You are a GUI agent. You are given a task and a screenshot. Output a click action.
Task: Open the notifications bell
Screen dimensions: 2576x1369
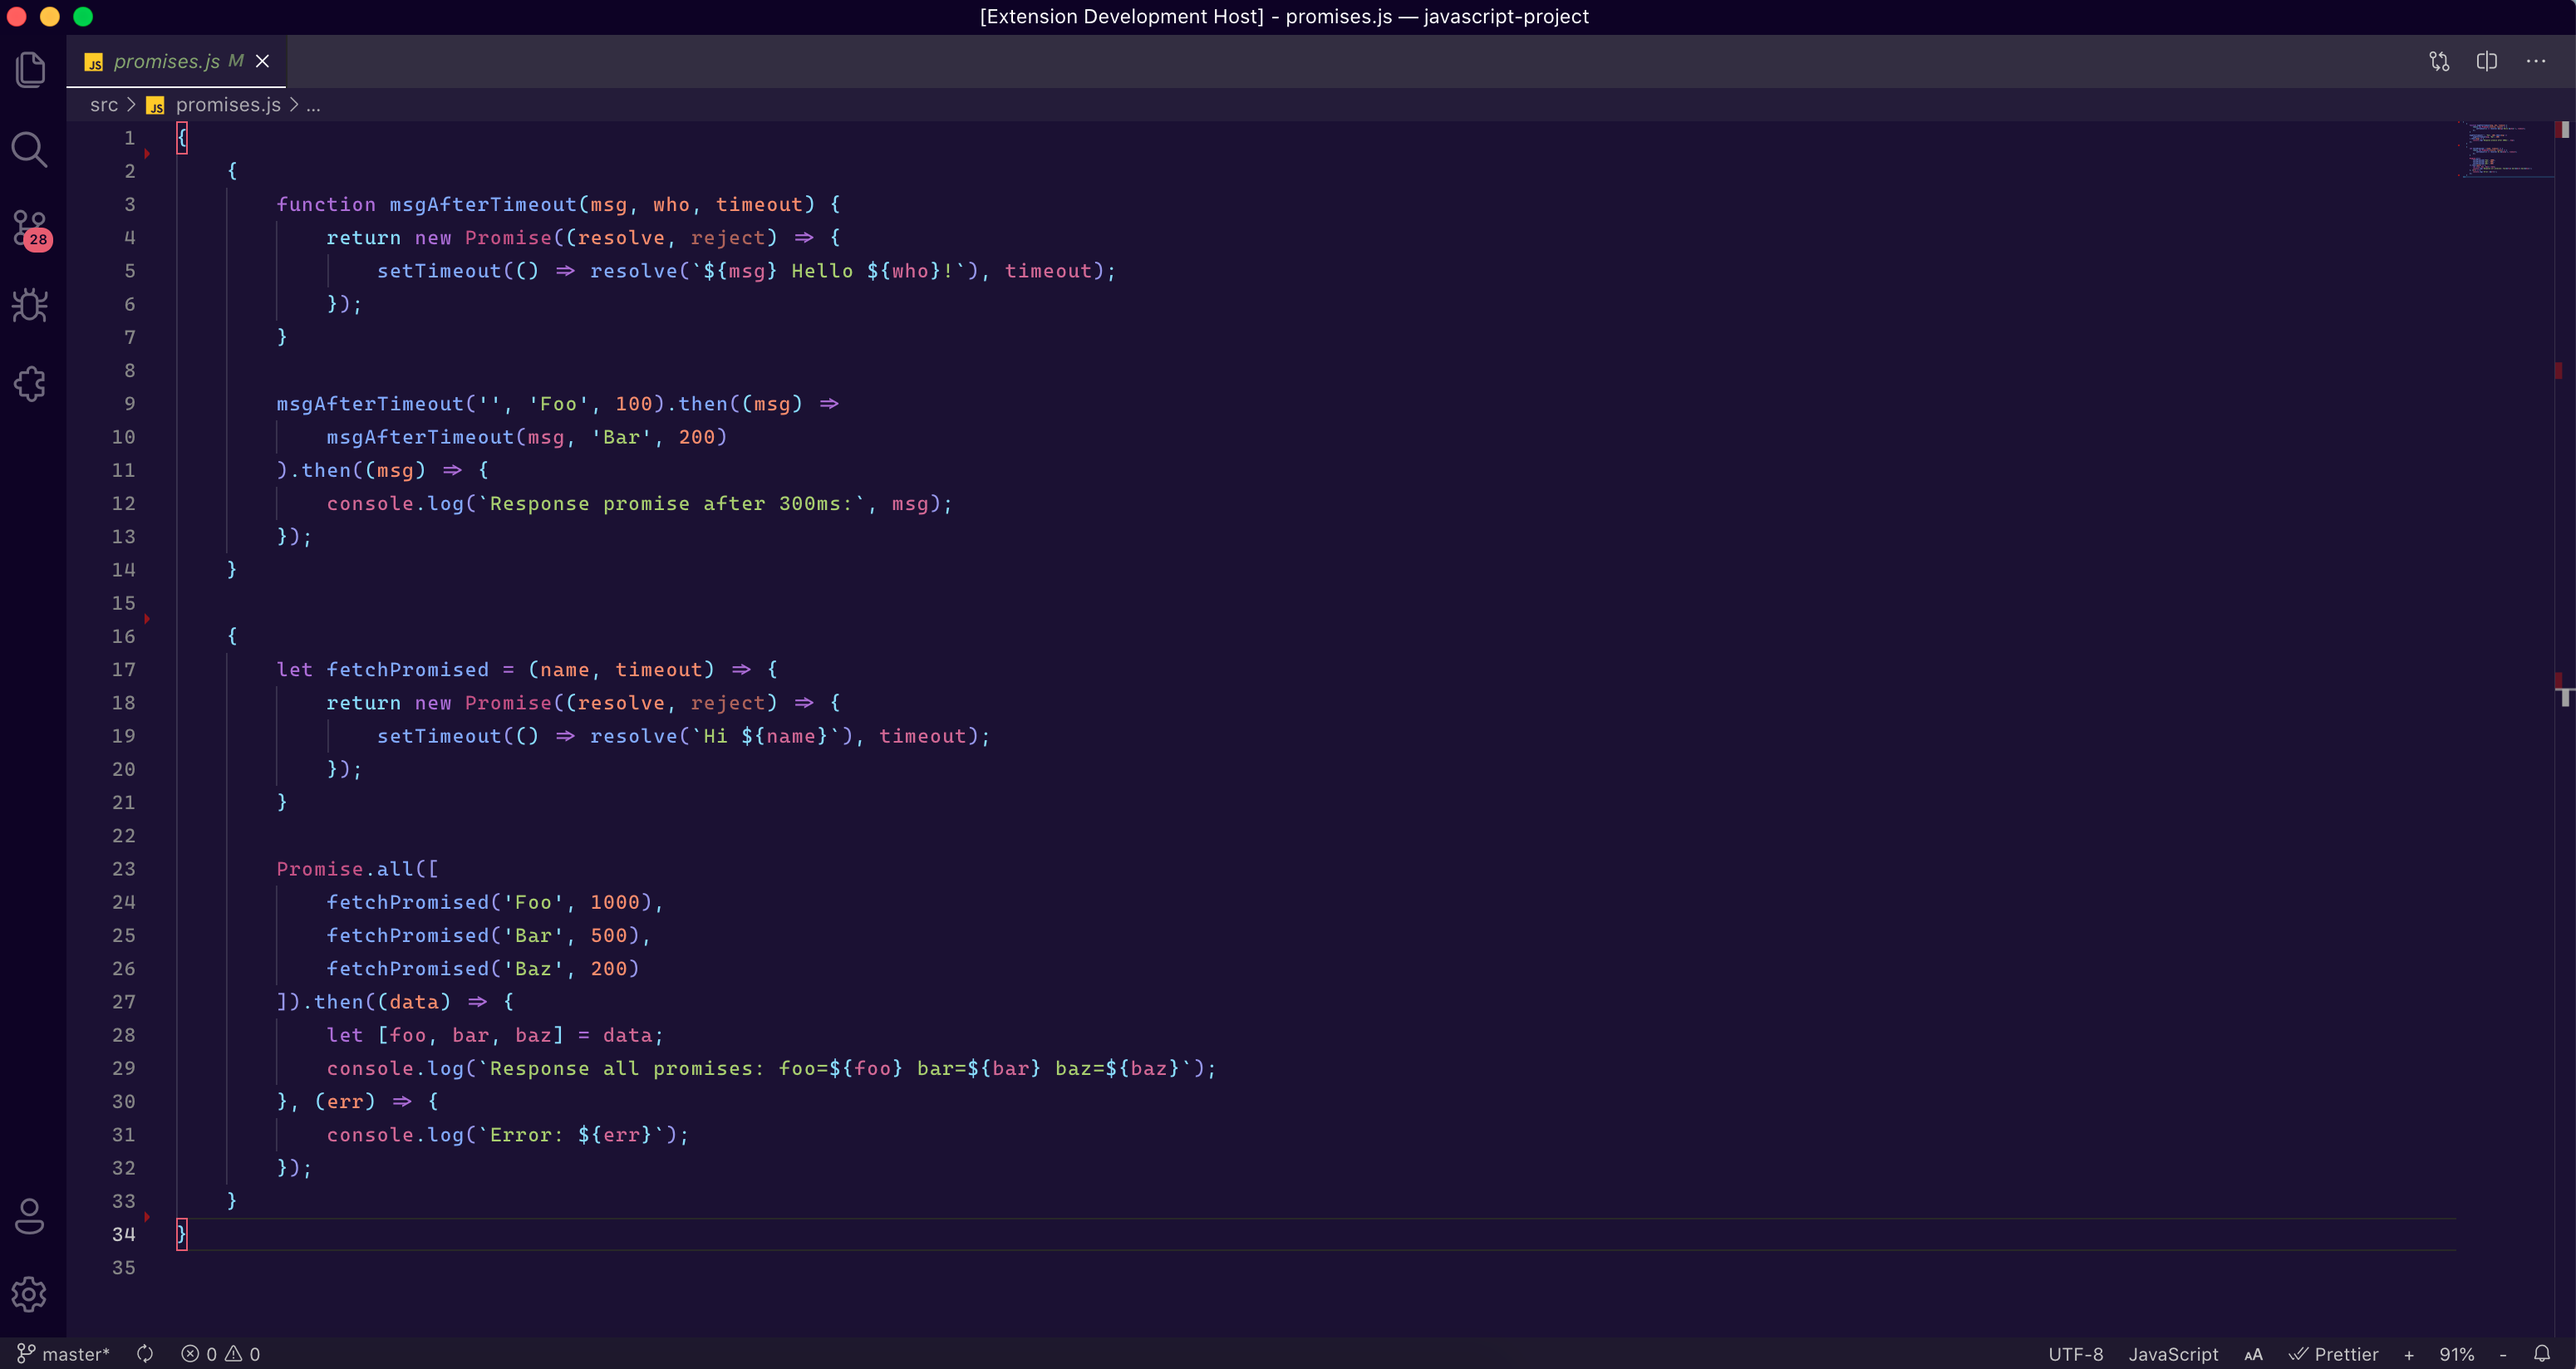[x=2541, y=1353]
